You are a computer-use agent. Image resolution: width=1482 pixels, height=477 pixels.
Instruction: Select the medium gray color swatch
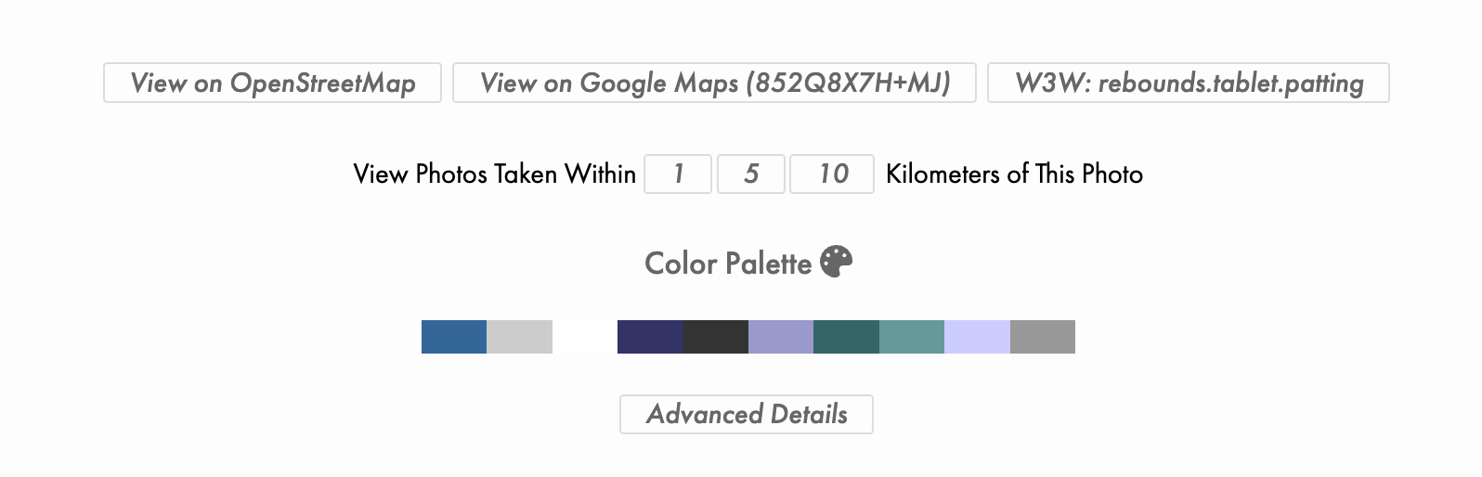pos(1043,337)
